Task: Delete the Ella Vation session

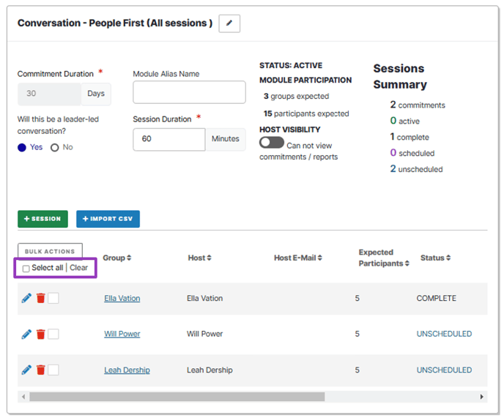Action: pos(40,299)
